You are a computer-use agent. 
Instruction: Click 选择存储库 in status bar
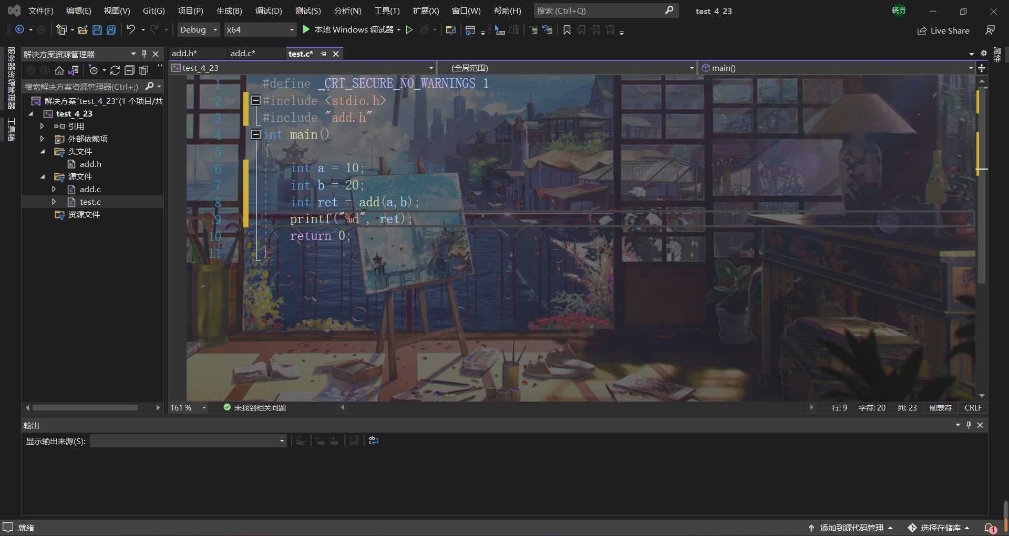click(940, 528)
